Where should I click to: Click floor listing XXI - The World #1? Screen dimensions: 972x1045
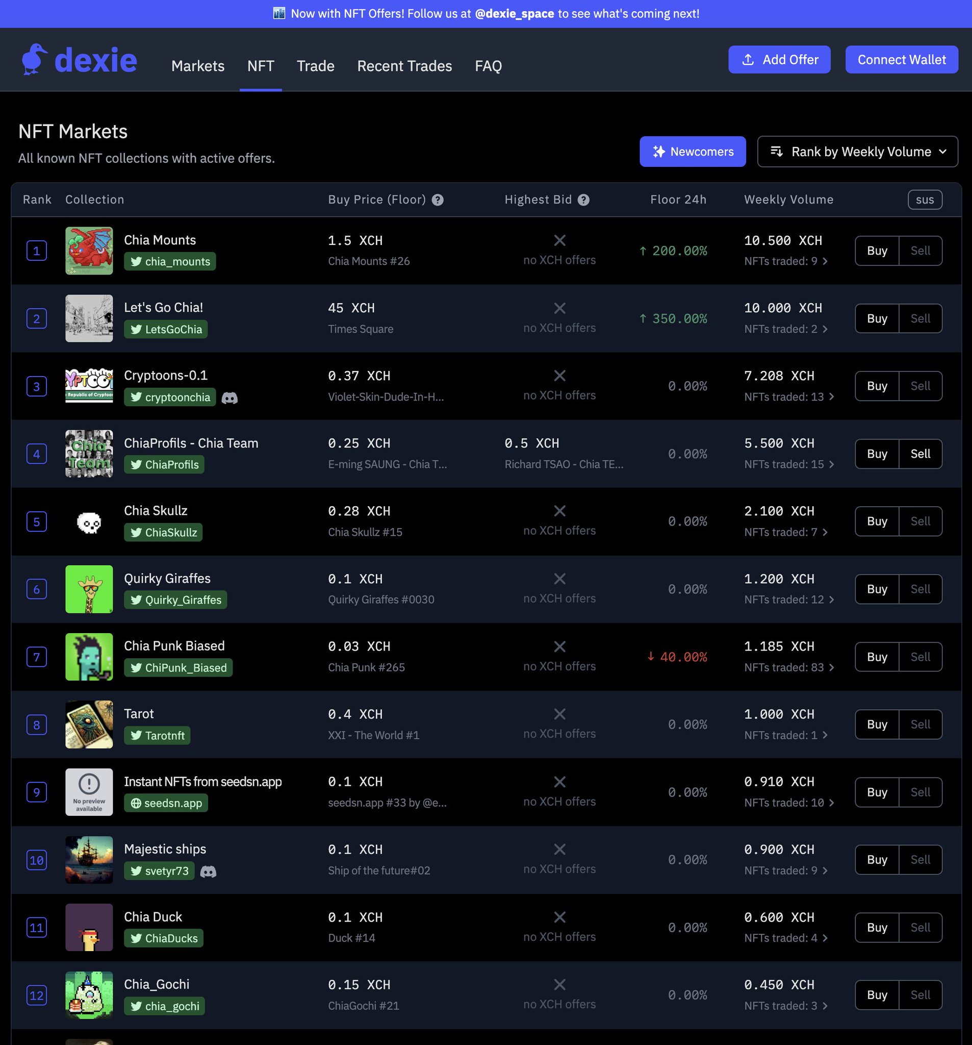click(374, 735)
